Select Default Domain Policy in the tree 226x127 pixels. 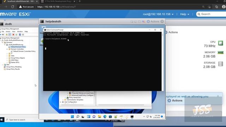[x=18, y=47]
